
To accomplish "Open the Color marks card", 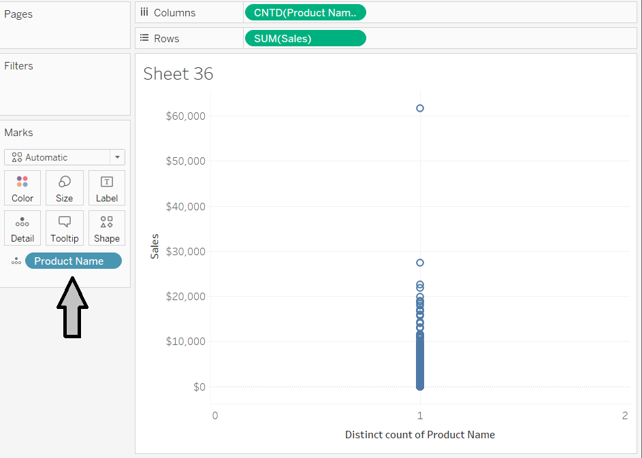I will [22, 188].
